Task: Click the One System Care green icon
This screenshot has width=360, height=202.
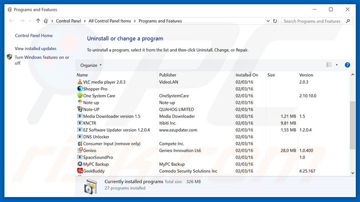Action: click(x=80, y=95)
